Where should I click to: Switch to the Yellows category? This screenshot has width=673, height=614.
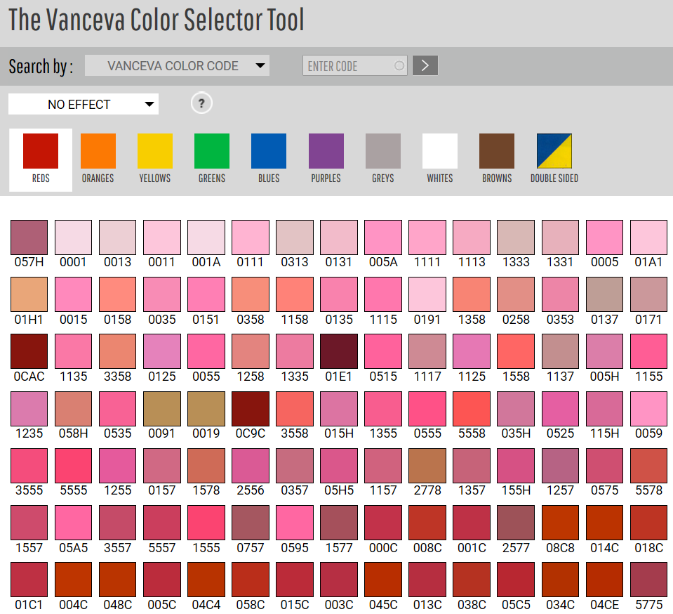(x=155, y=159)
